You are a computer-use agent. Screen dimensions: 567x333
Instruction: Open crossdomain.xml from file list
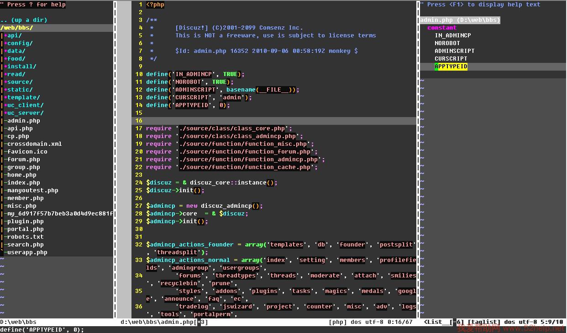click(x=34, y=144)
